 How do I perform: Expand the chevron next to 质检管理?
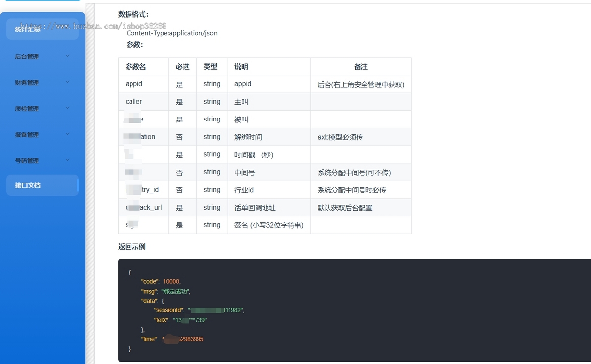coord(67,108)
